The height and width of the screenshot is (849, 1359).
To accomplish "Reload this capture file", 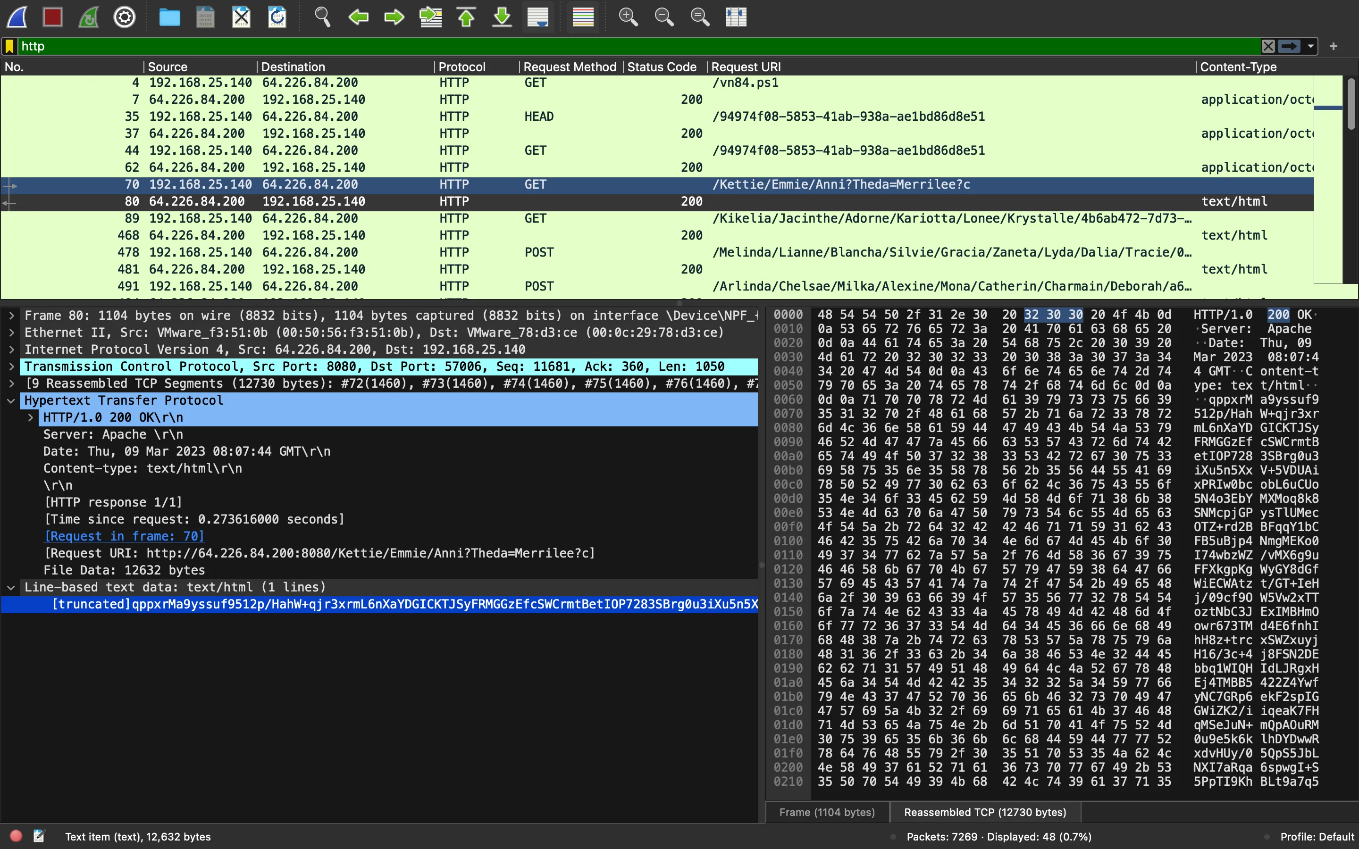I will coord(277,17).
